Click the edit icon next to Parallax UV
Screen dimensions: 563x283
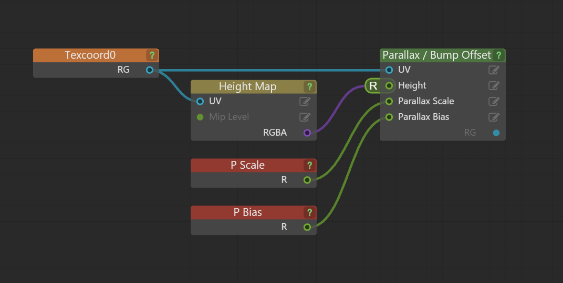494,70
